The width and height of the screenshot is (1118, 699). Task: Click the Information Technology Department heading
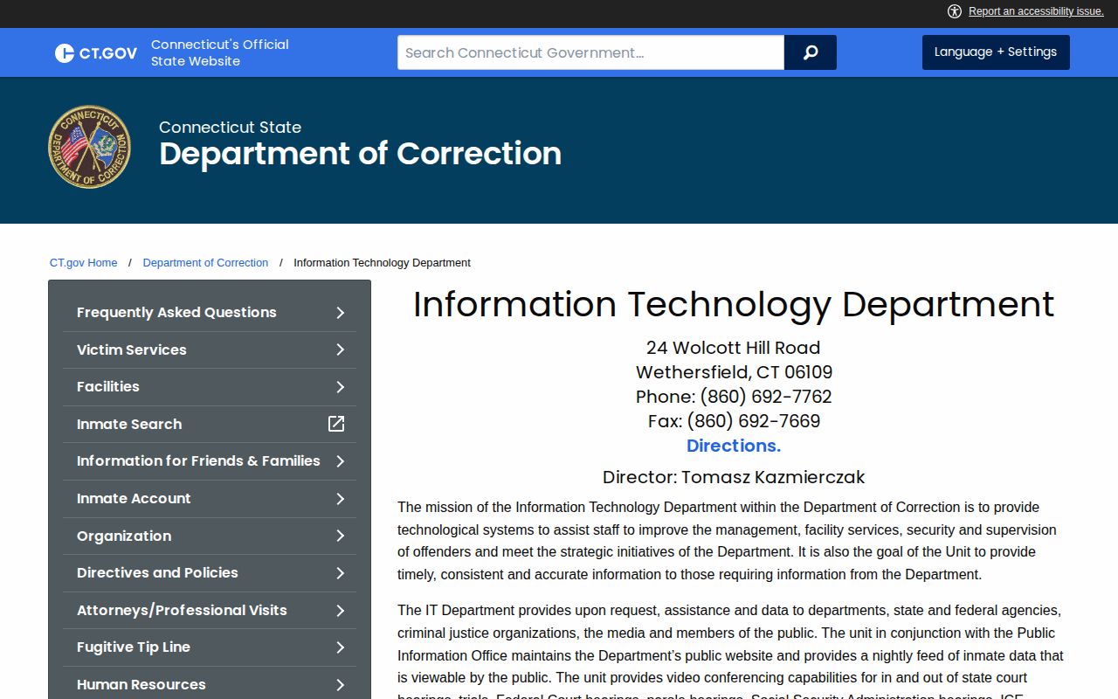pyautogui.click(x=734, y=304)
